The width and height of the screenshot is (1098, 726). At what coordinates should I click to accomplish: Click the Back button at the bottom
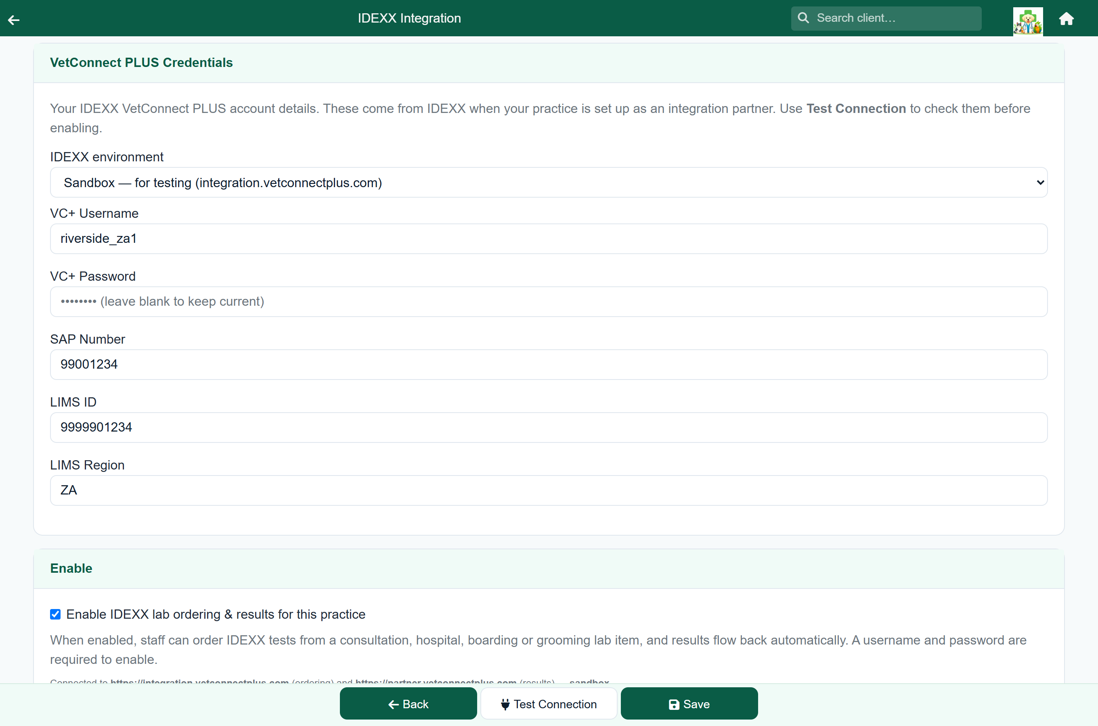point(408,704)
